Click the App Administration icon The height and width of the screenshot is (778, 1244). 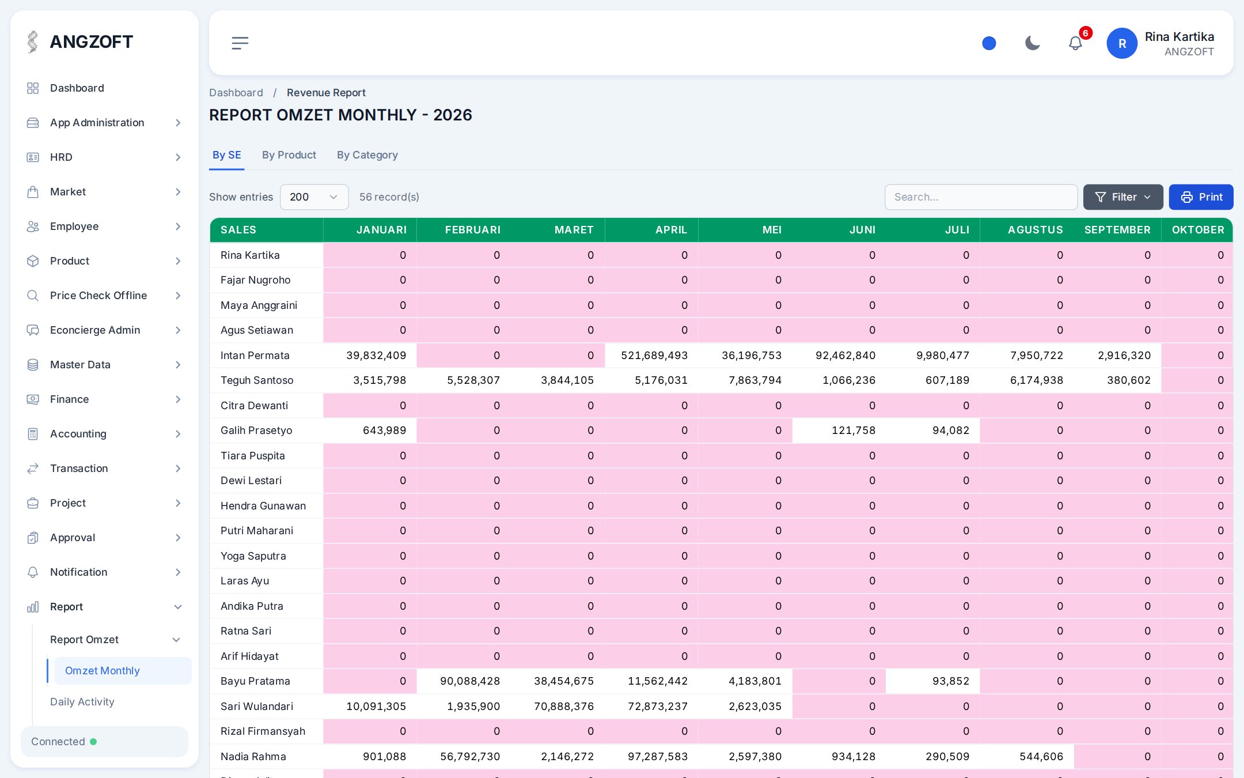pos(33,123)
